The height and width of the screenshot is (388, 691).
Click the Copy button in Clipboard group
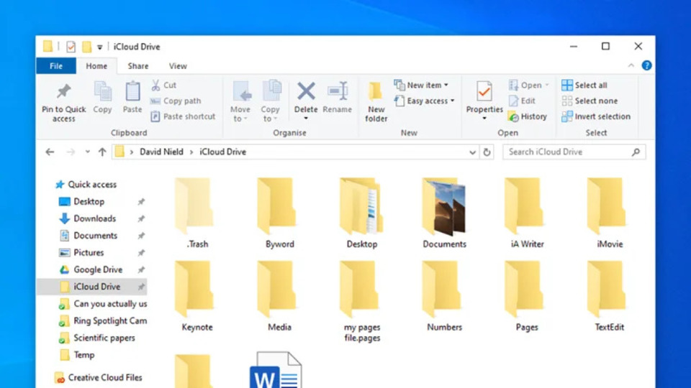[102, 98]
